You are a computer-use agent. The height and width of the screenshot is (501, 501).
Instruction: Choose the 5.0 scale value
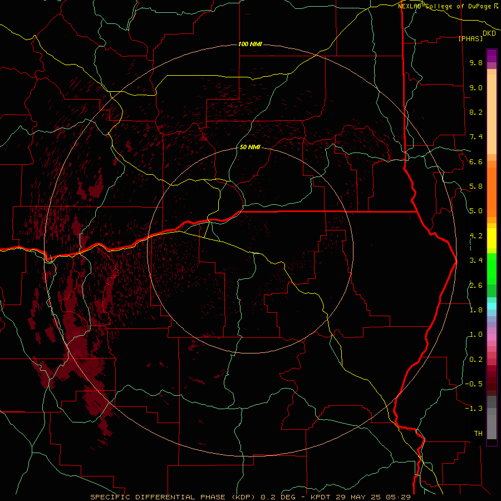(476, 211)
